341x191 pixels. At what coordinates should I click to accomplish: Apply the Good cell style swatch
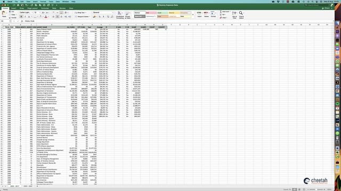tap(163, 13)
